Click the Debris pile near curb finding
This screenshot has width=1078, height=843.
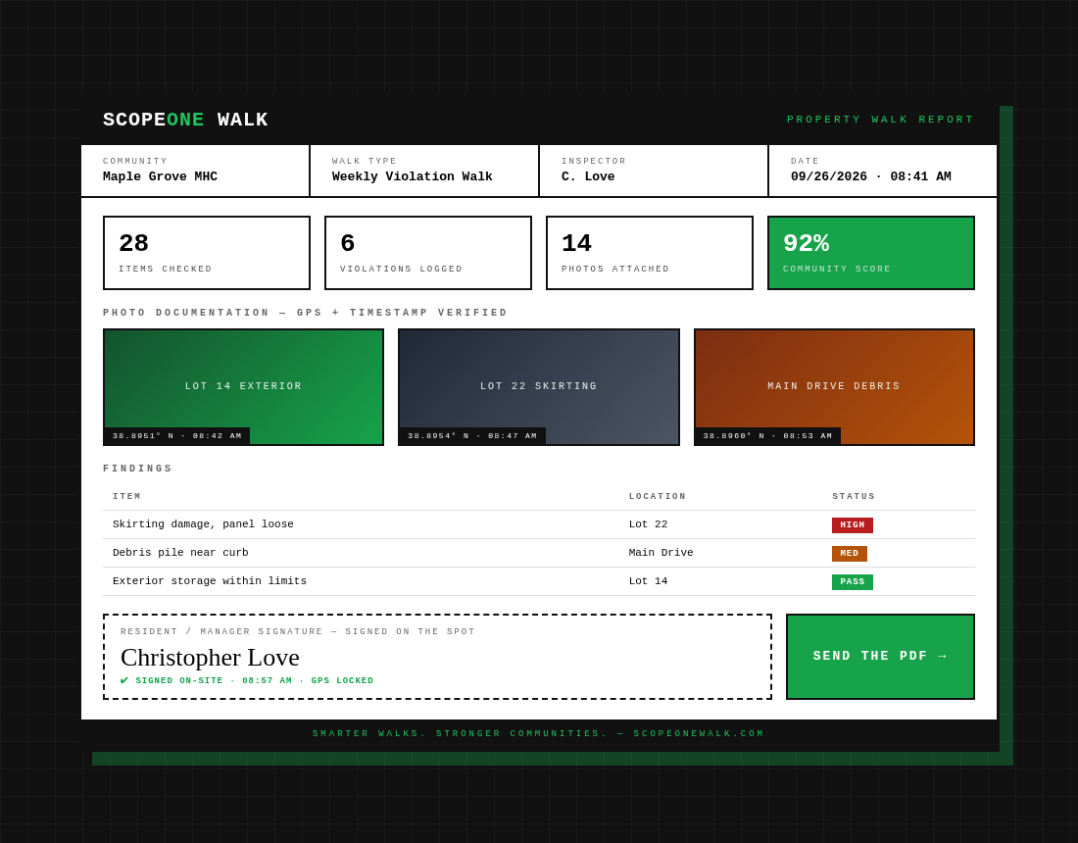[180, 553]
